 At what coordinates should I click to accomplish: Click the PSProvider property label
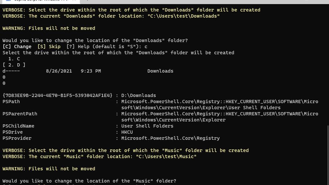point(17,138)
